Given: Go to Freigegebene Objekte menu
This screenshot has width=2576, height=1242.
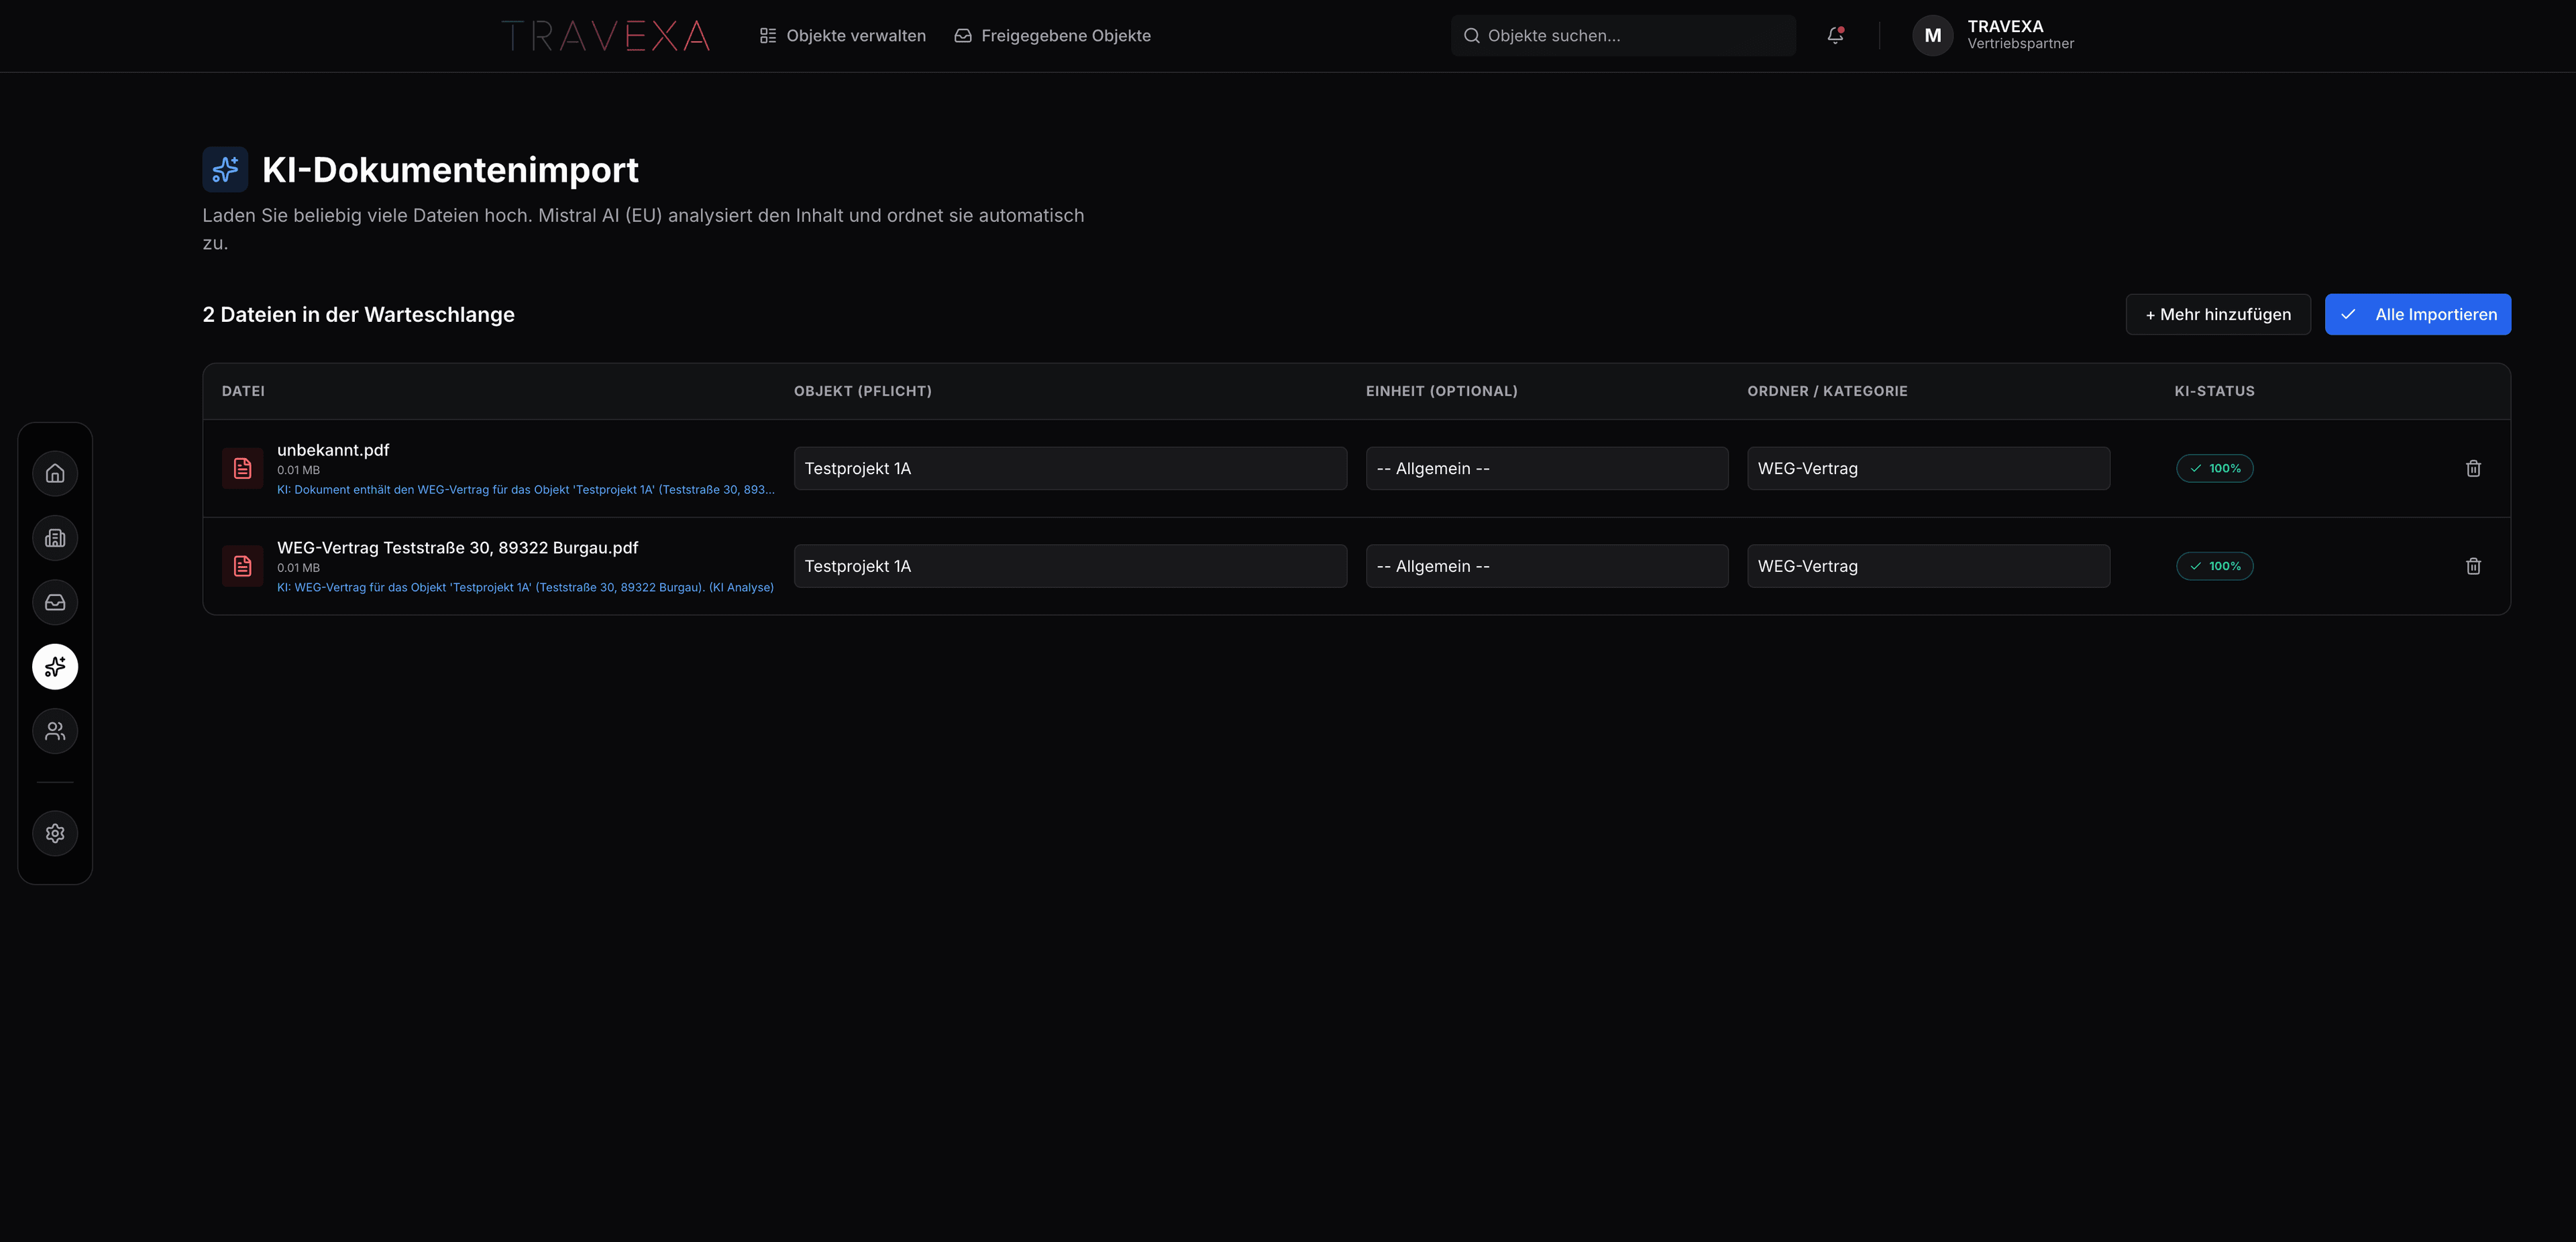Looking at the screenshot, I should click(1053, 36).
